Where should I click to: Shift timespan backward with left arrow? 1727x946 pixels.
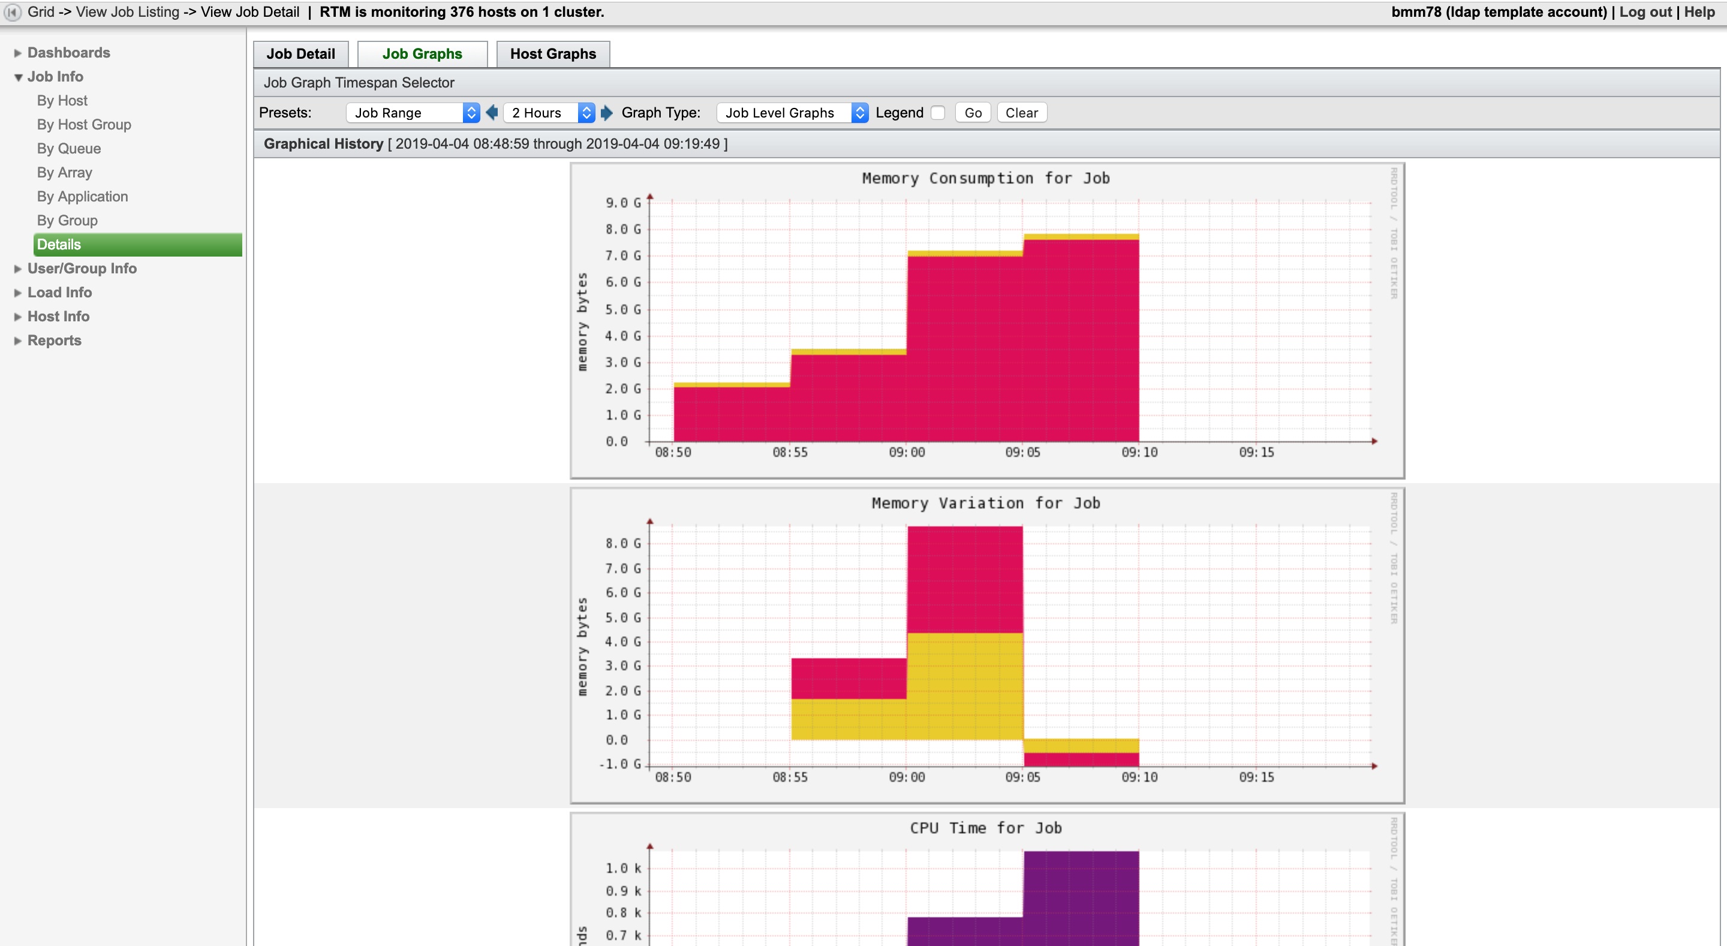[x=492, y=113]
